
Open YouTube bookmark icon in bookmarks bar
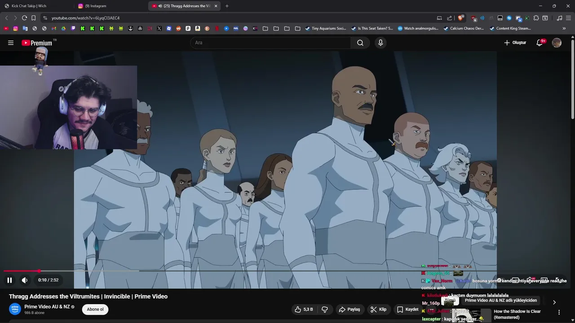point(5,28)
